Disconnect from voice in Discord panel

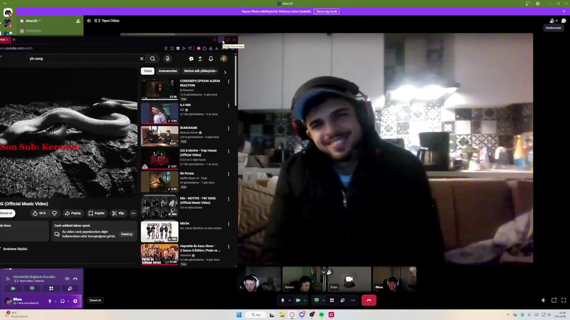tap(75, 279)
